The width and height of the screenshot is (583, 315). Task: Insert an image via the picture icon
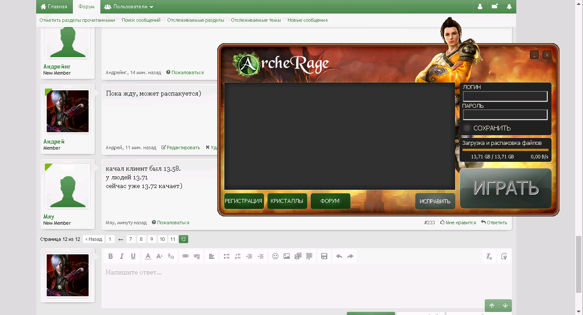(287, 256)
